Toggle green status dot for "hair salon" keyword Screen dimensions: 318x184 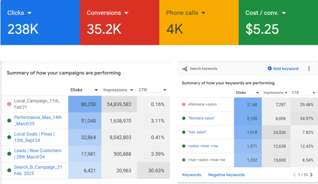coord(184,132)
